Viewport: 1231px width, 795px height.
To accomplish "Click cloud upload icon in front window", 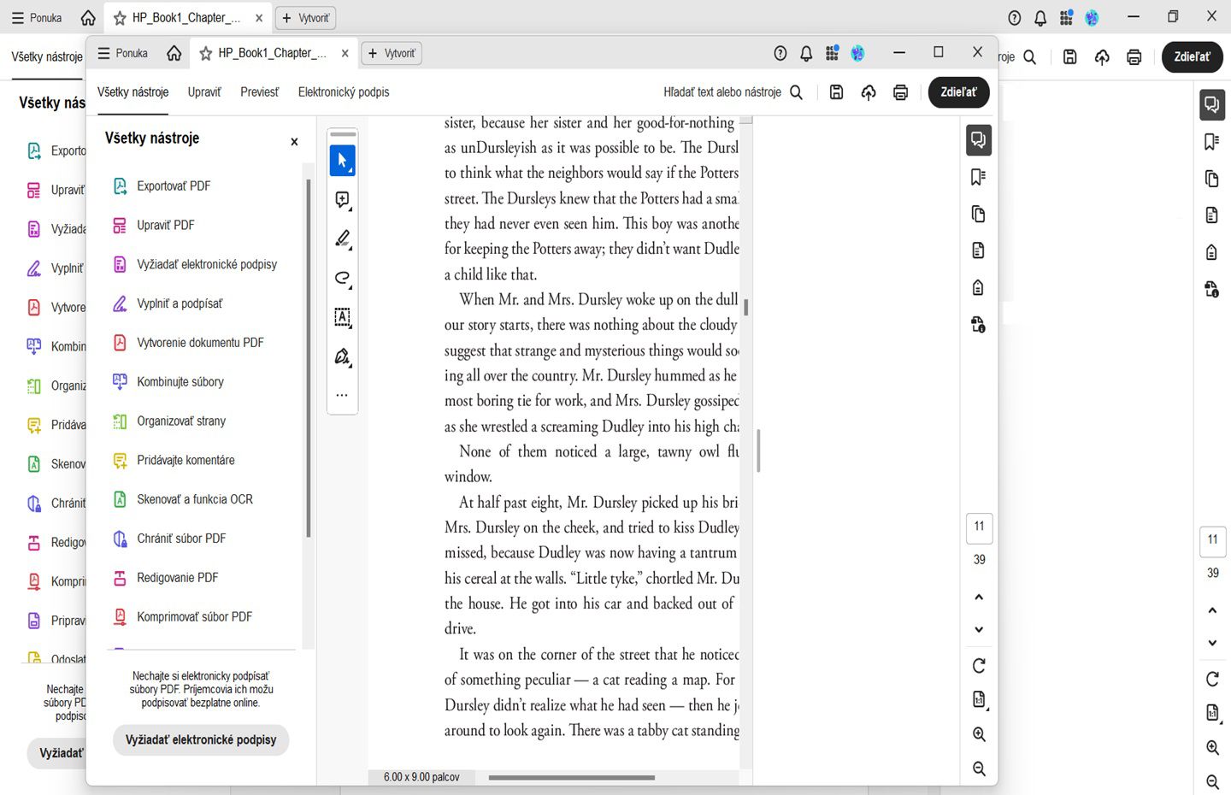I will (x=869, y=92).
